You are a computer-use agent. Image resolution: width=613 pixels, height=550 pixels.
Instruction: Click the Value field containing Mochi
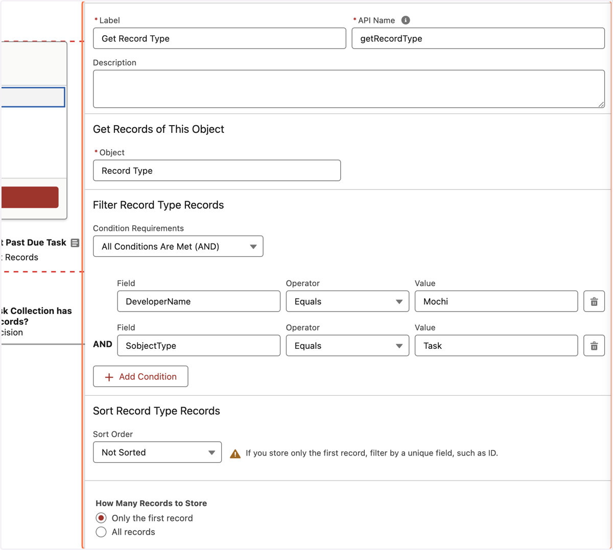496,301
